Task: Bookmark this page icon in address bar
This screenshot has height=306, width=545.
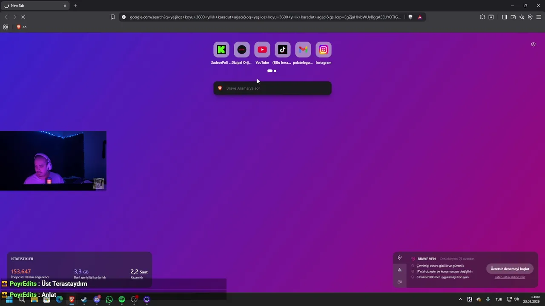Action: tap(112, 17)
